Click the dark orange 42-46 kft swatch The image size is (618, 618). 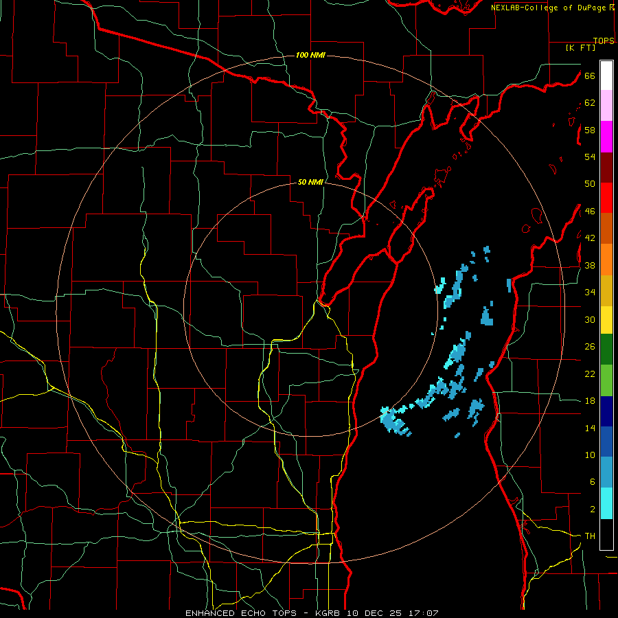tap(606, 228)
